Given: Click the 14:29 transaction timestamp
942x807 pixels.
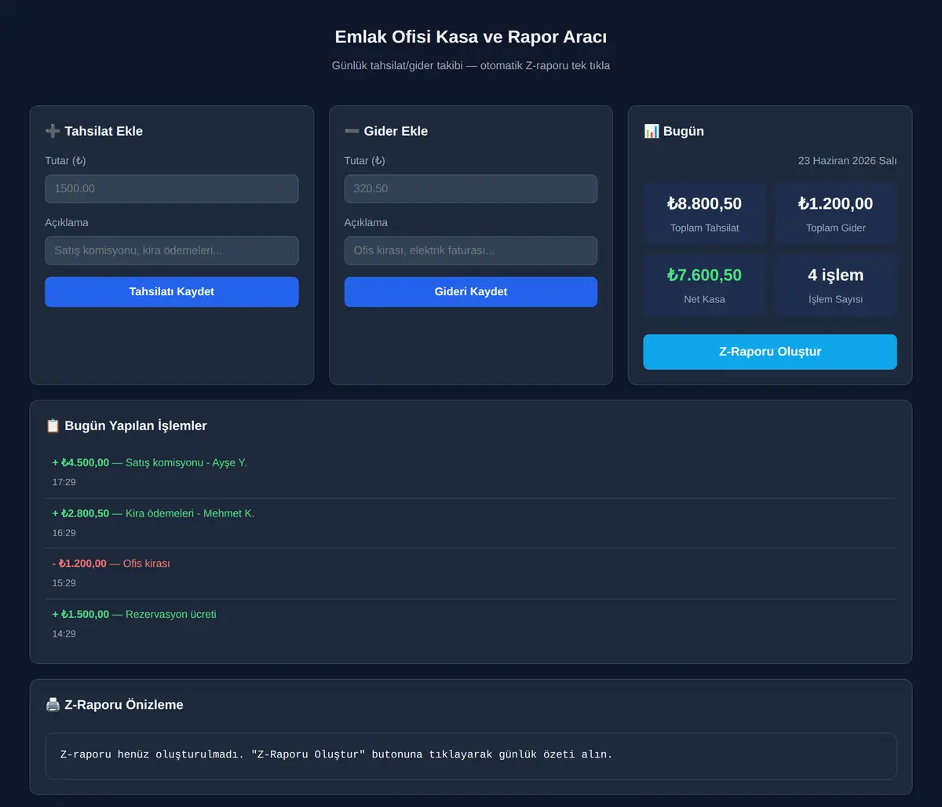Looking at the screenshot, I should point(64,634).
